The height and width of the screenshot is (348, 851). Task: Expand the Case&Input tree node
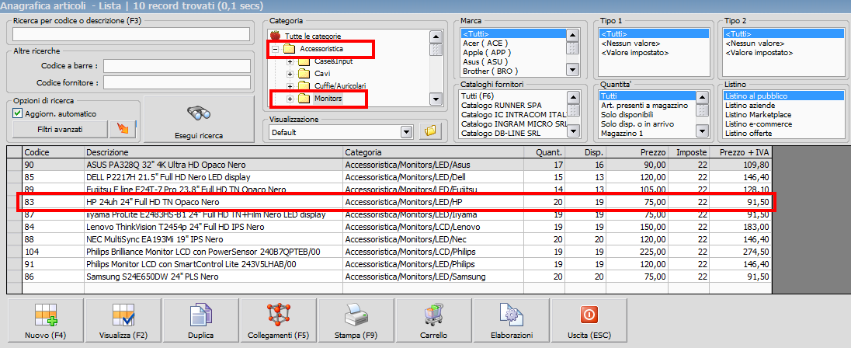pos(290,61)
